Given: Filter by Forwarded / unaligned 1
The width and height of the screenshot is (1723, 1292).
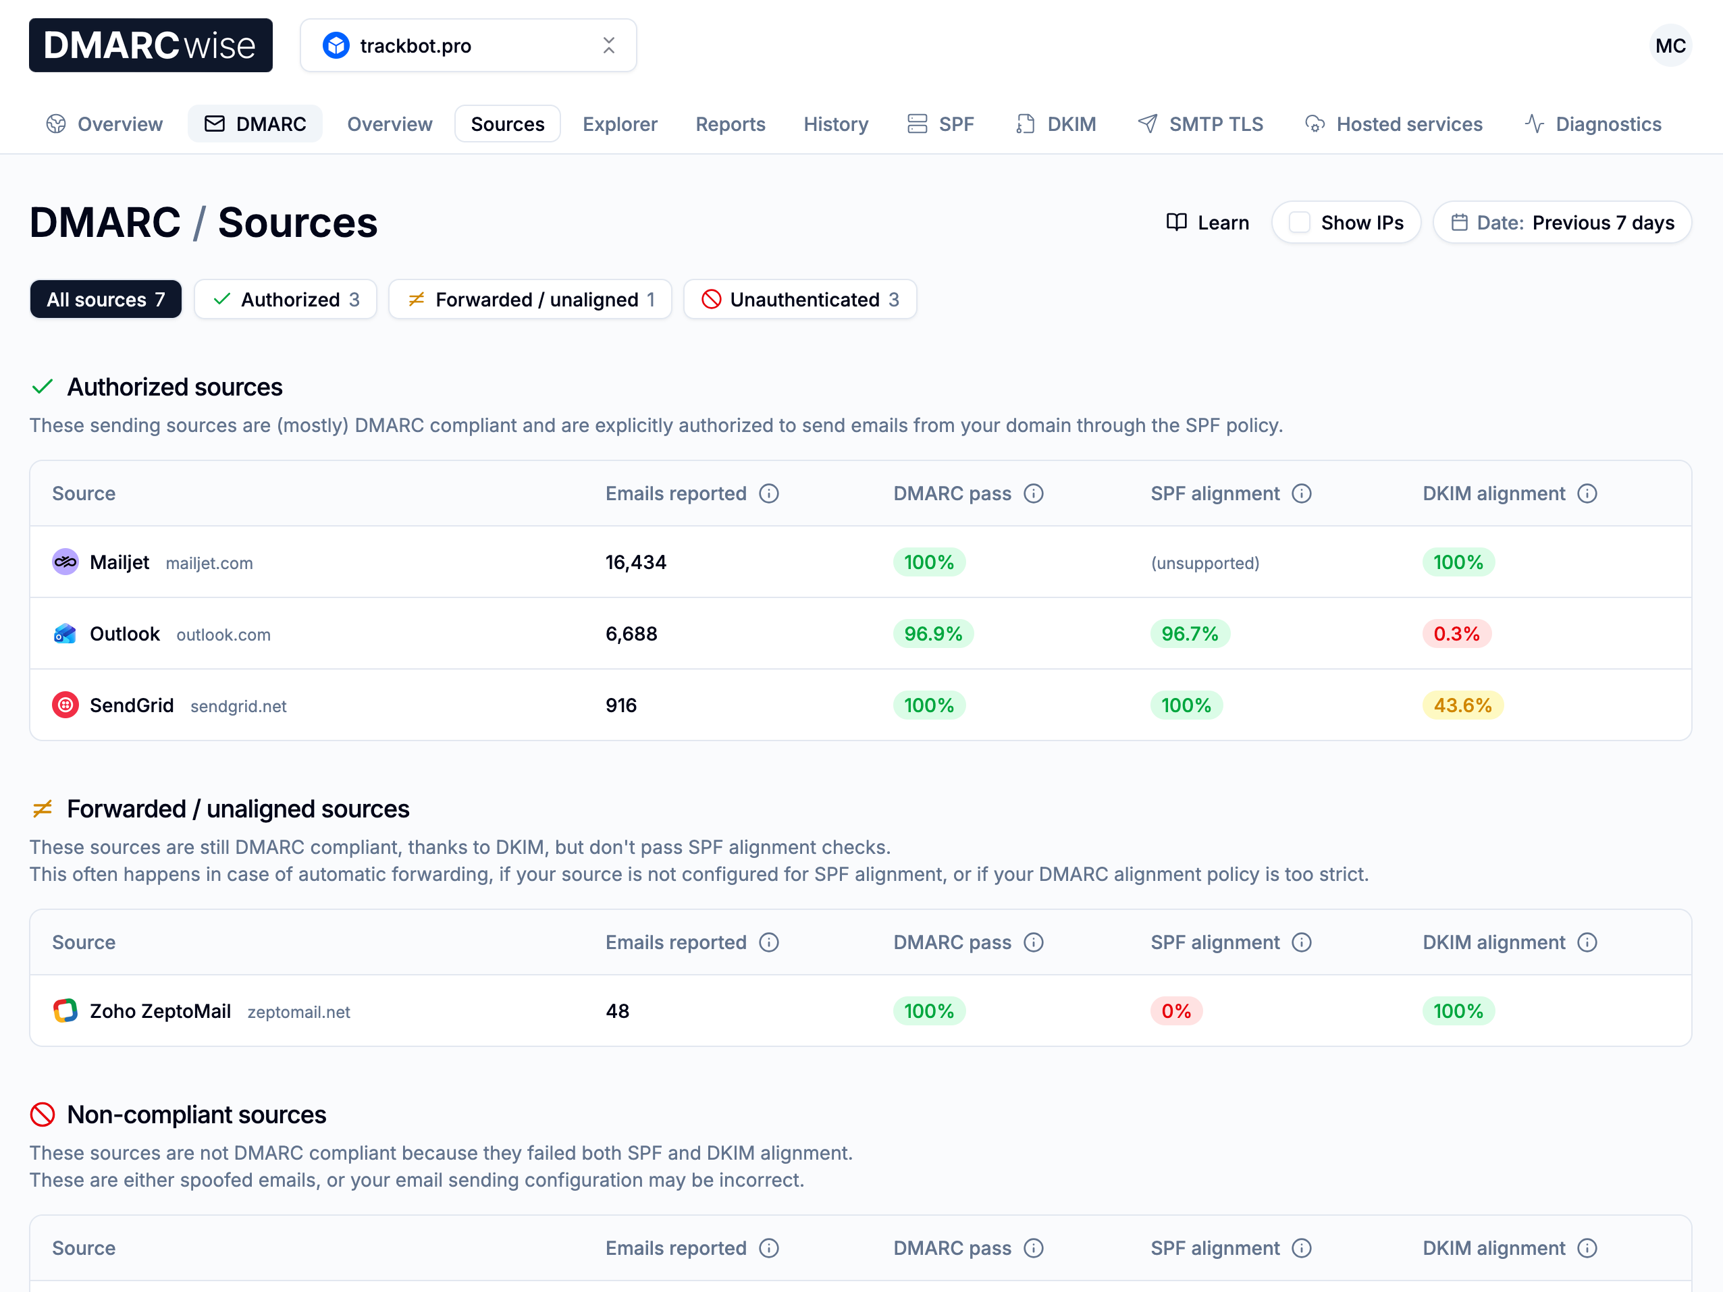Looking at the screenshot, I should (x=530, y=299).
